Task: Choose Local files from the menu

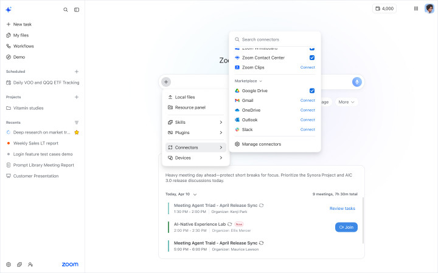Action: 195,97
